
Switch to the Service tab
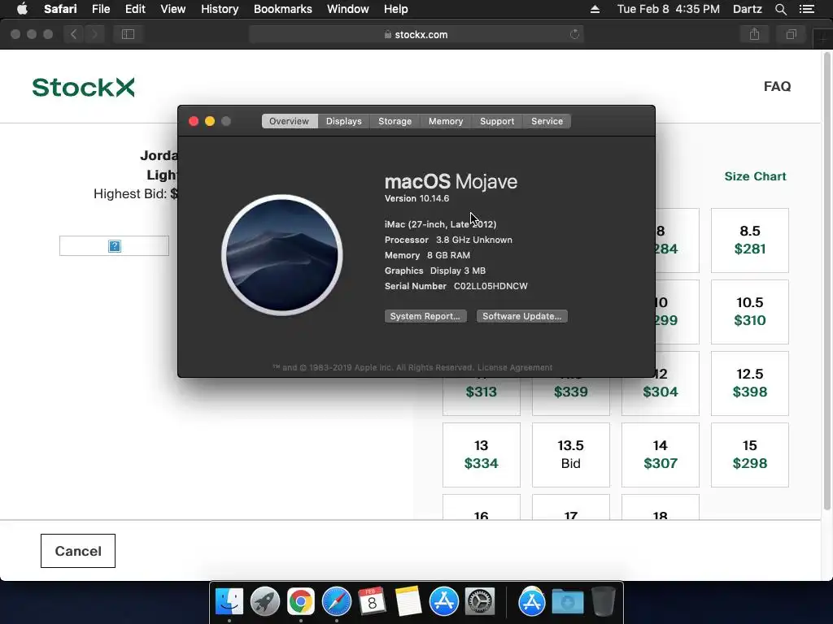pyautogui.click(x=547, y=121)
